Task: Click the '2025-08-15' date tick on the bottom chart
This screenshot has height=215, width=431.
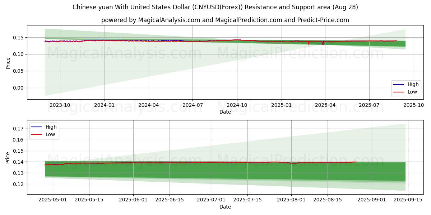Action: click(328, 200)
